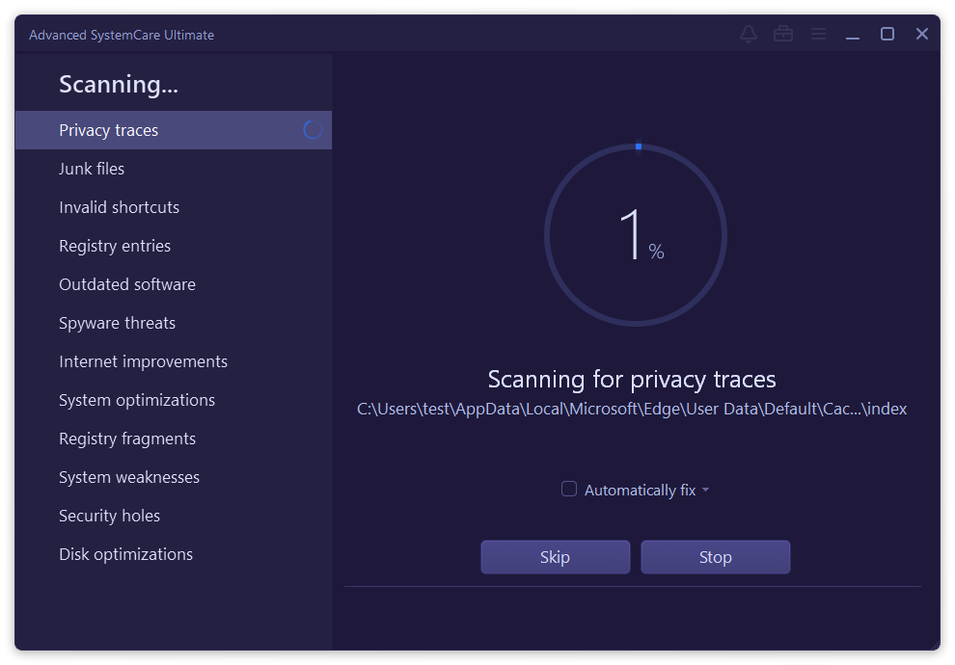Click the 1% circular progress indicator
Viewport: 955px width, 665px height.
point(635,234)
